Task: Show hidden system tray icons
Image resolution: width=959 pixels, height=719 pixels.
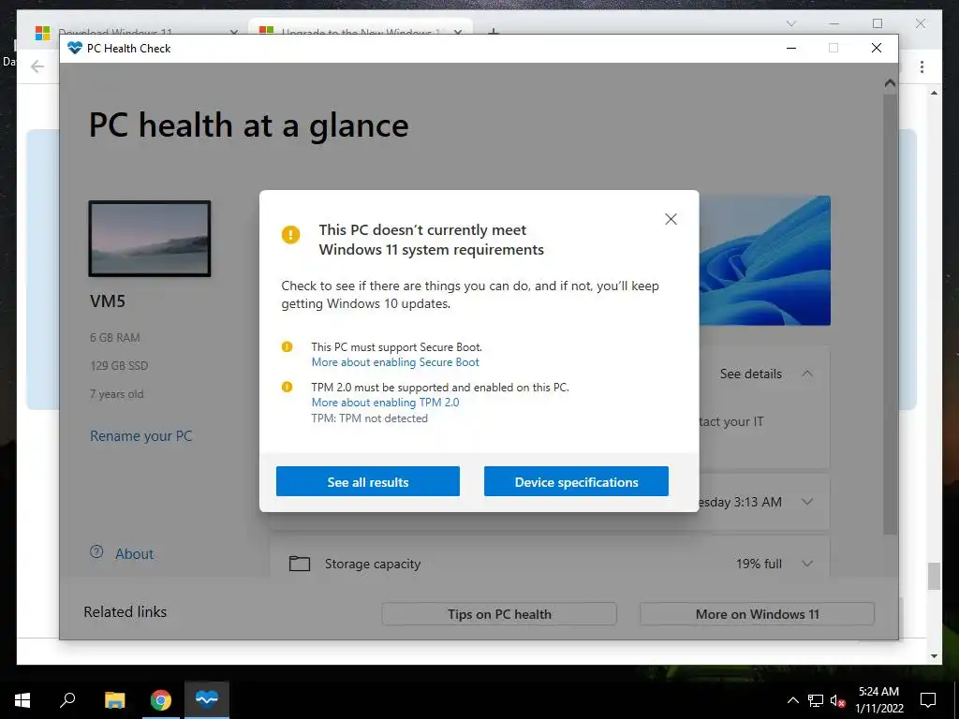Action: point(792,700)
